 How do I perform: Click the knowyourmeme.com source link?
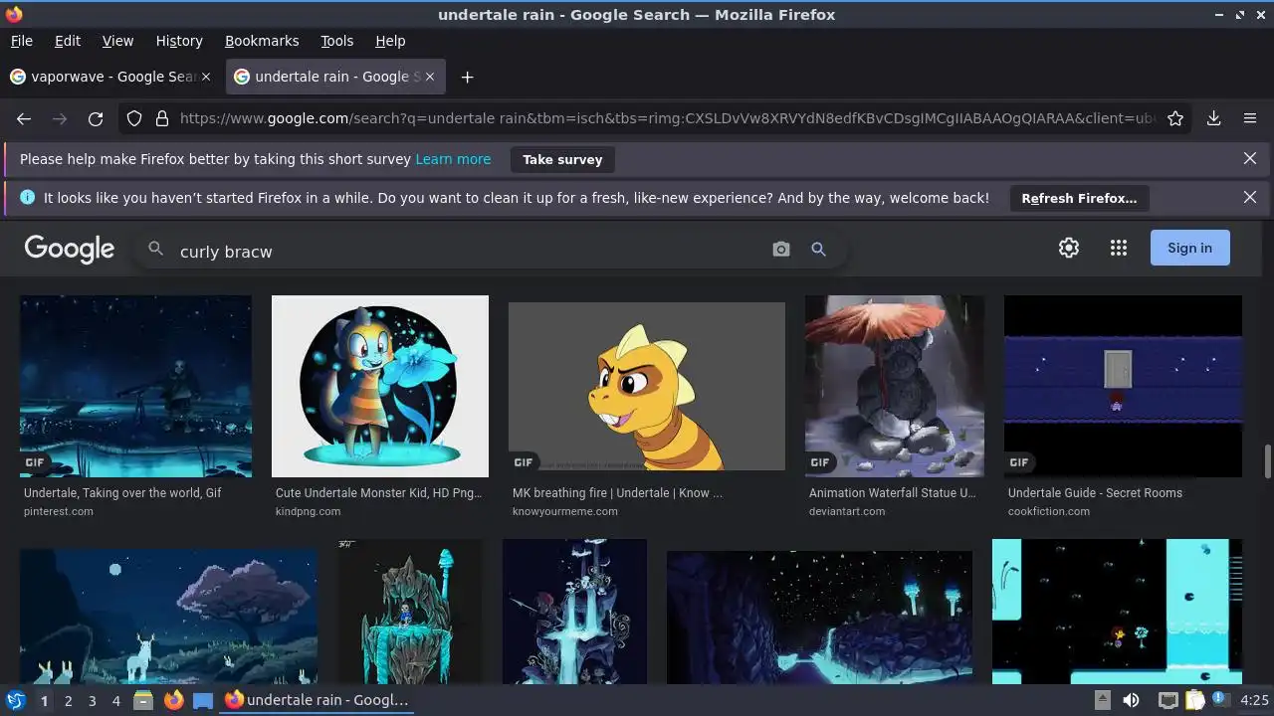coord(565,511)
